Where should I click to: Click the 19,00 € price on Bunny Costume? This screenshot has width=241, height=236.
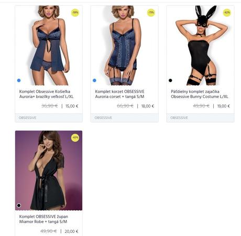click(224, 106)
